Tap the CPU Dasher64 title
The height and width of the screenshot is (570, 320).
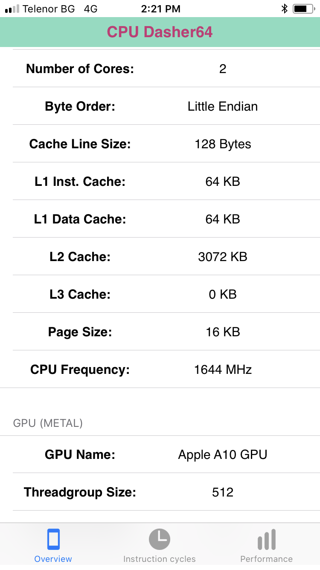(160, 32)
